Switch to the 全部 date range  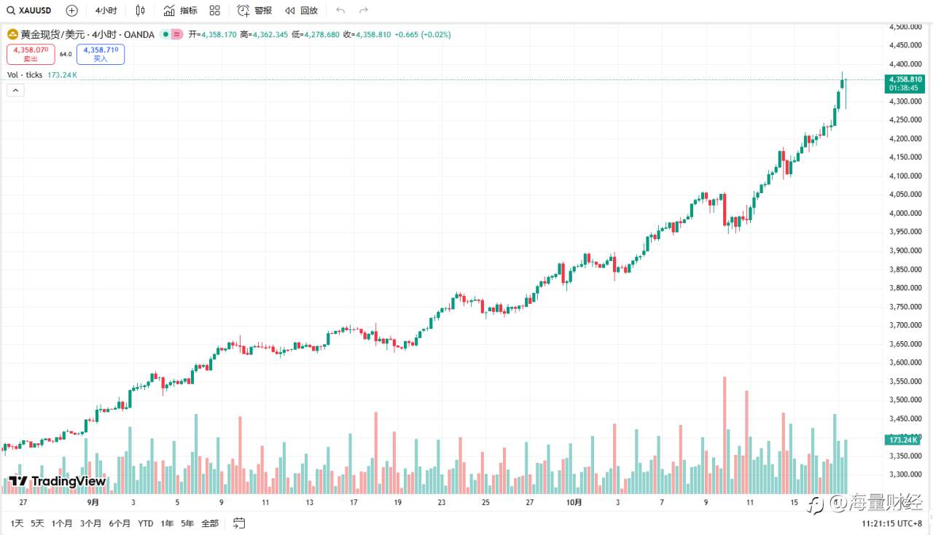[210, 523]
